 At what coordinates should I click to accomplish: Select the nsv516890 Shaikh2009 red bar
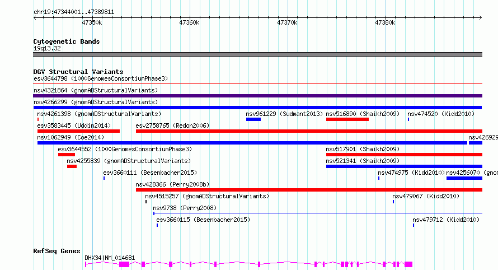click(x=347, y=119)
